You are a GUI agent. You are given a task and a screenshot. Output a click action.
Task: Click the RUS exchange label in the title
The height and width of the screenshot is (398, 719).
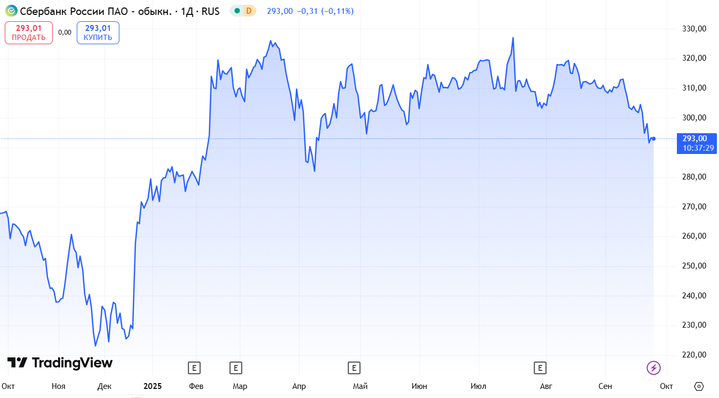[211, 11]
